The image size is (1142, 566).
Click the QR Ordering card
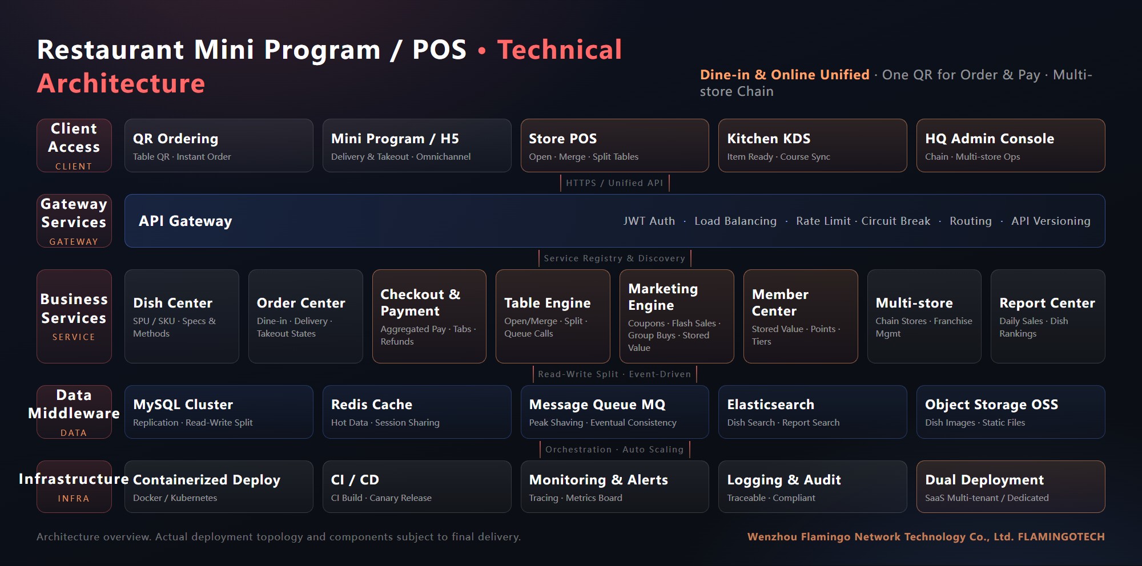coord(219,145)
